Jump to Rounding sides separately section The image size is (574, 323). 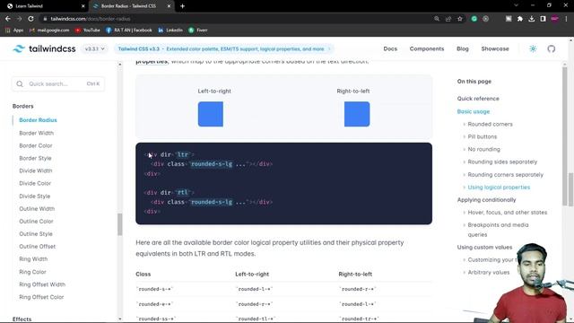502,161
